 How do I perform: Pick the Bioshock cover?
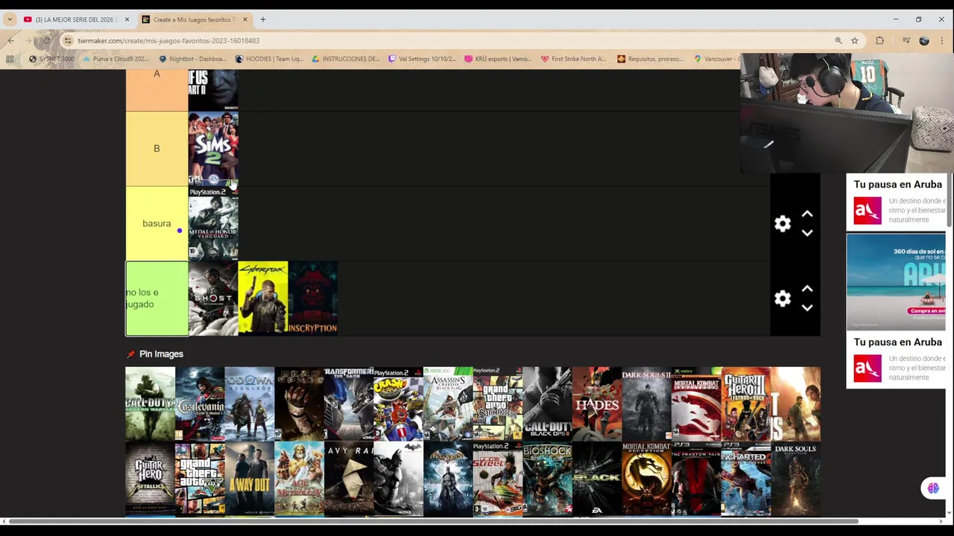click(547, 479)
